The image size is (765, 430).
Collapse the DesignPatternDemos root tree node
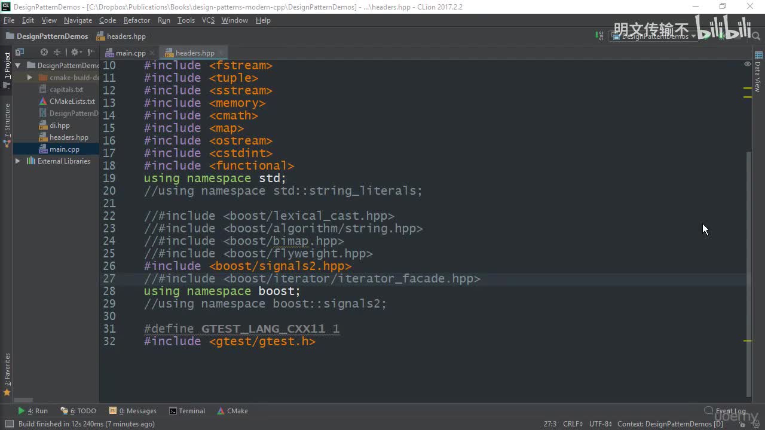pyautogui.click(x=18, y=66)
